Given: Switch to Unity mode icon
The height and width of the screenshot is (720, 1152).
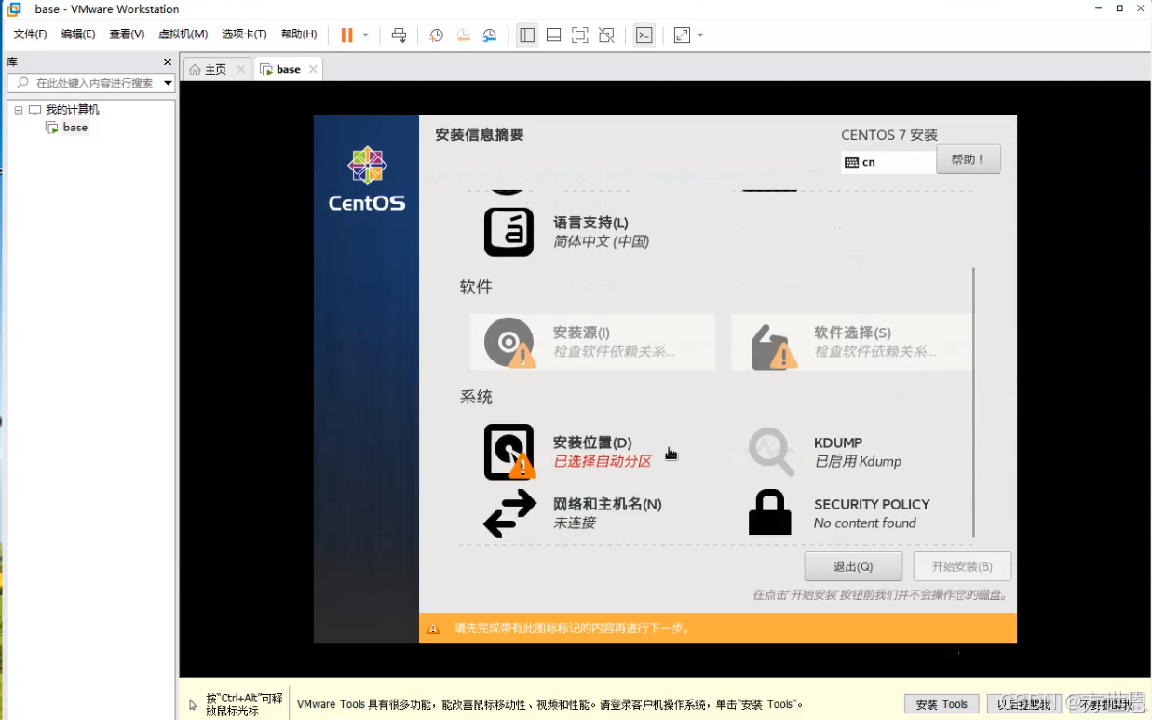Looking at the screenshot, I should 606,34.
